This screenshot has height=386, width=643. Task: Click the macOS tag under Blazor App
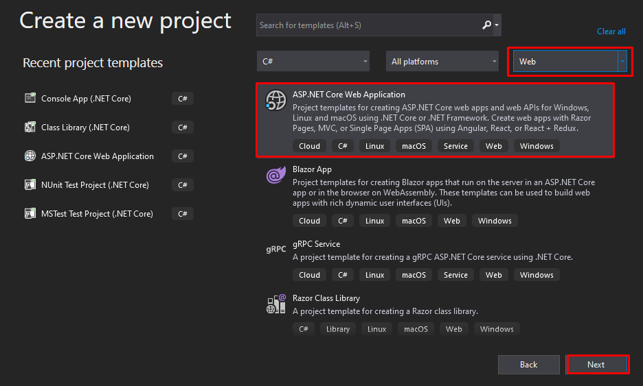(x=414, y=221)
